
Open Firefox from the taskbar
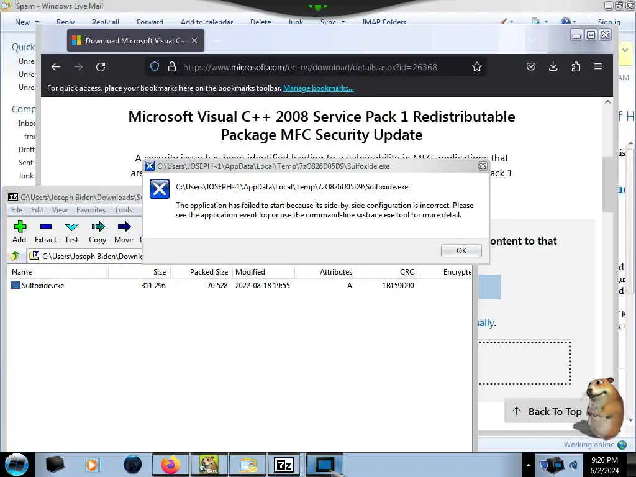[171, 465]
